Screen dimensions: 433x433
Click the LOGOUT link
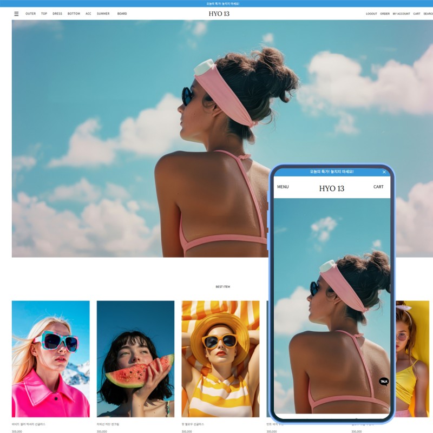coord(371,14)
